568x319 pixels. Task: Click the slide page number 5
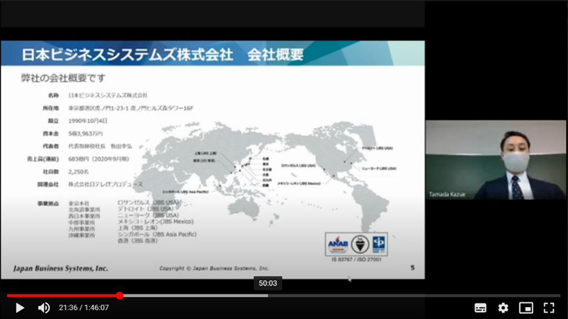[x=412, y=268]
